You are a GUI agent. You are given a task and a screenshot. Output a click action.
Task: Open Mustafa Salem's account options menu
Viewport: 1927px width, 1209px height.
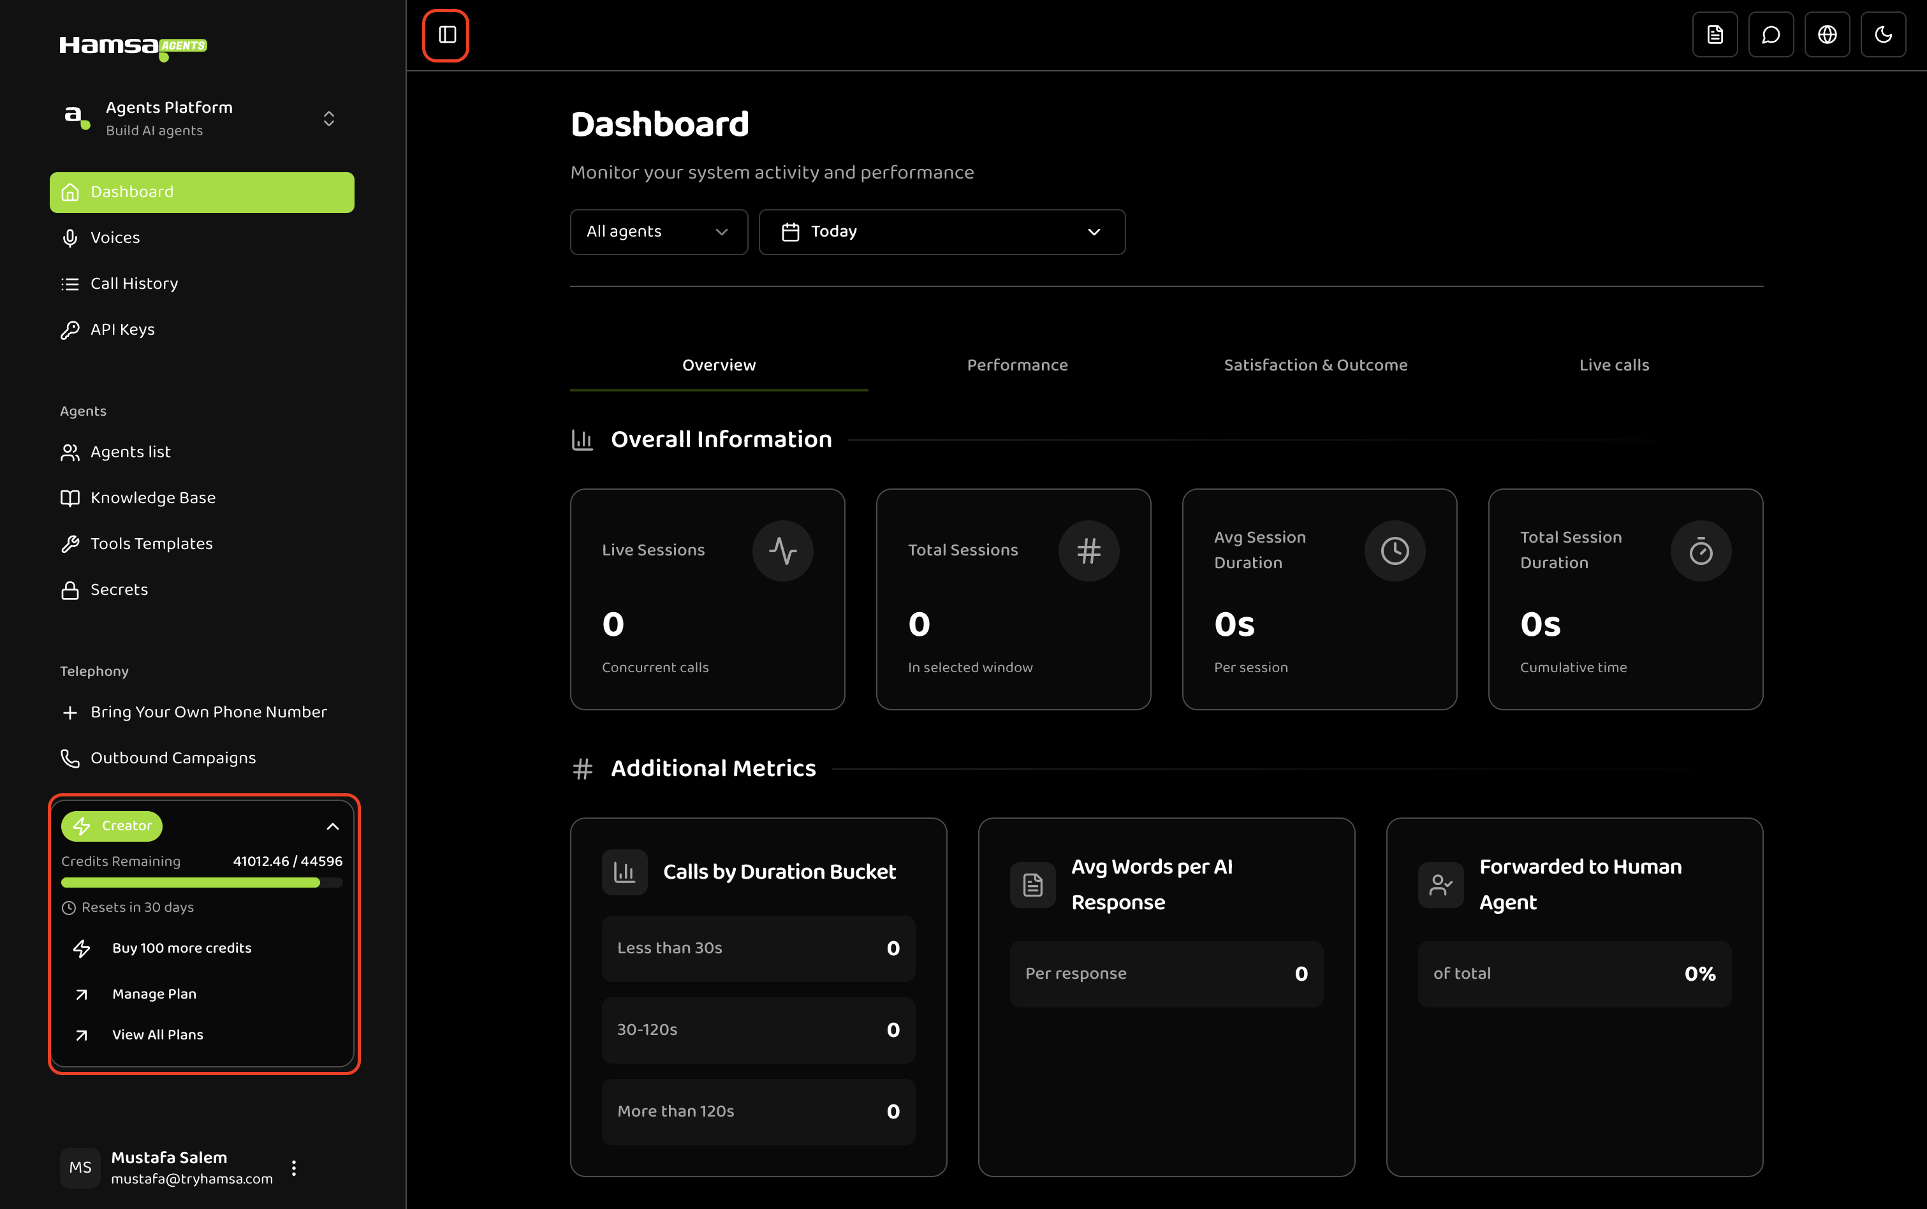pyautogui.click(x=293, y=1168)
